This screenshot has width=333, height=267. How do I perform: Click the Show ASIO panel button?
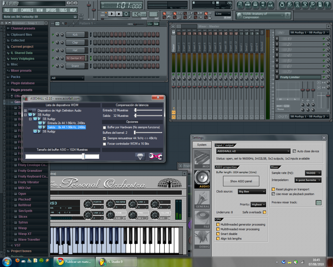coord(241,181)
